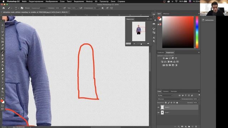This screenshot has width=228, height=128.
Task: Select the Horizontal Type tool
Action: 2,79
